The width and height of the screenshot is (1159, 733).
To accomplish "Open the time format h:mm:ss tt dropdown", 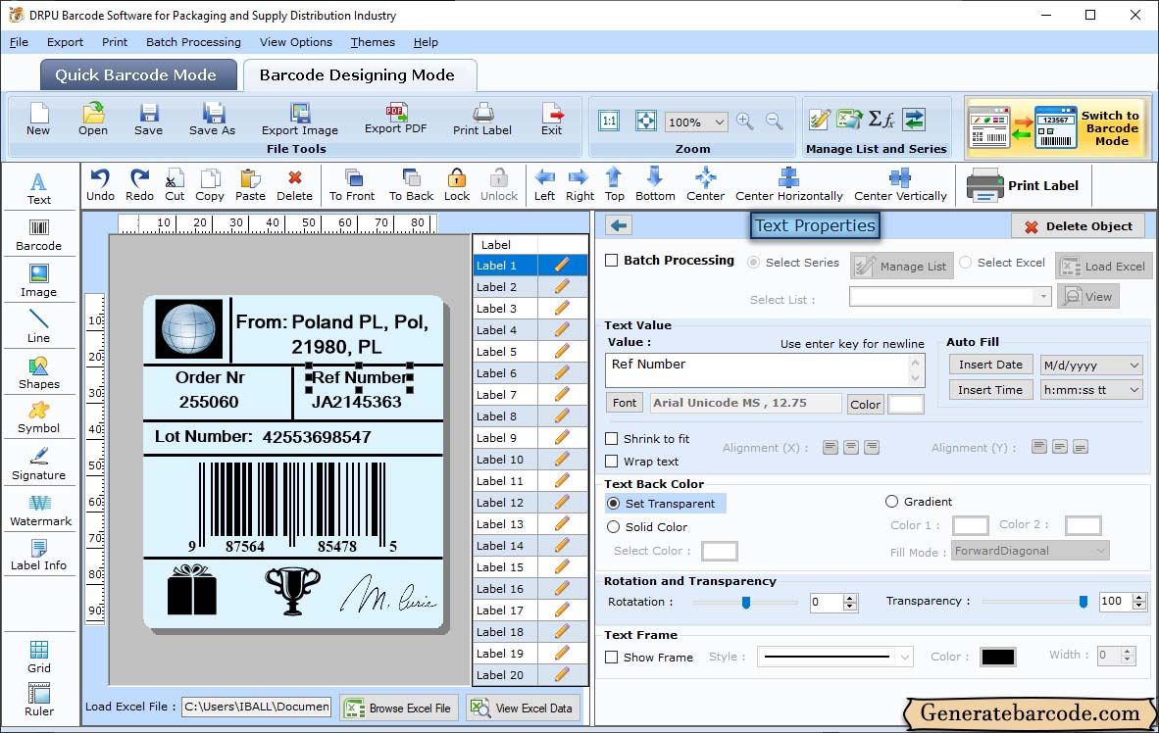I will pyautogui.click(x=1134, y=390).
